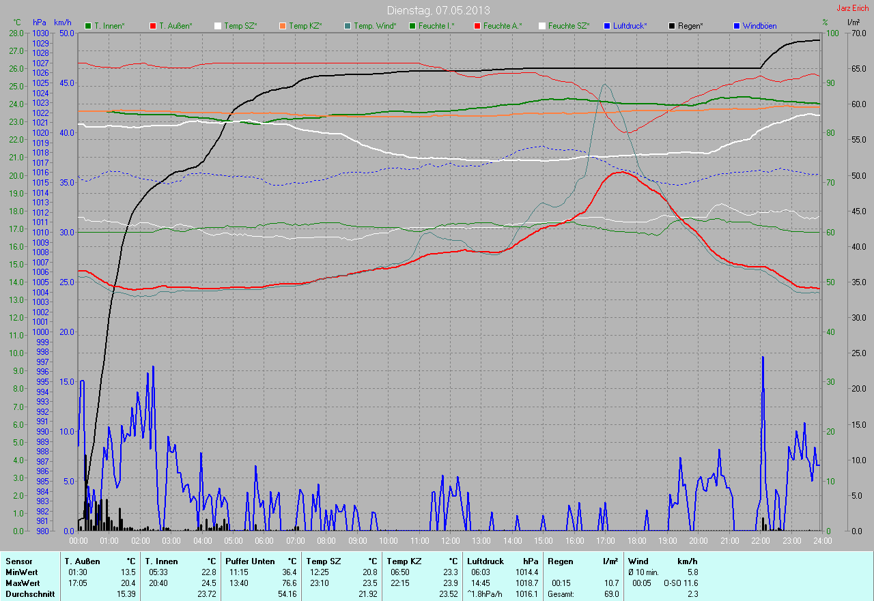The width and height of the screenshot is (874, 601).
Task: Select the 'Windböen' legend label
Action: [x=759, y=26]
